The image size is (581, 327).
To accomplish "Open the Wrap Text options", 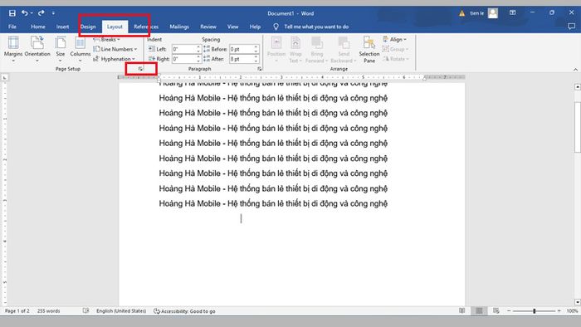I will click(295, 50).
